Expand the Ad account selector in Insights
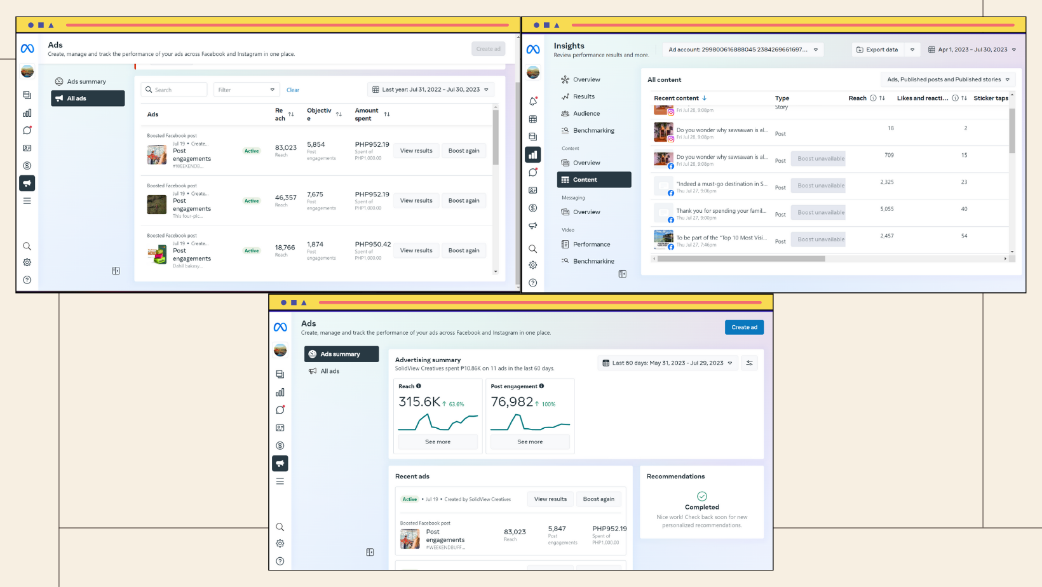 743,50
